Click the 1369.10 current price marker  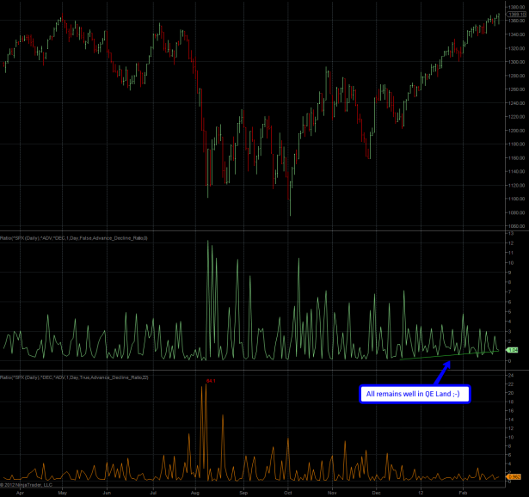[x=516, y=15]
